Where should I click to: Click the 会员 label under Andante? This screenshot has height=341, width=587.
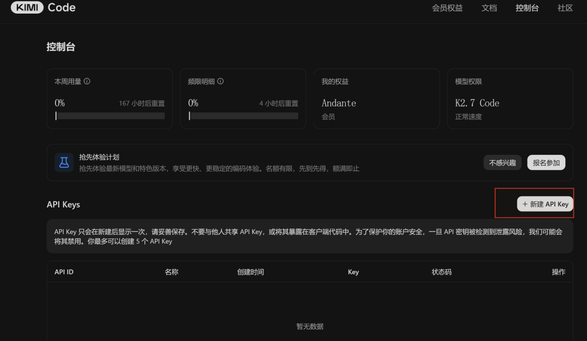pyautogui.click(x=328, y=117)
